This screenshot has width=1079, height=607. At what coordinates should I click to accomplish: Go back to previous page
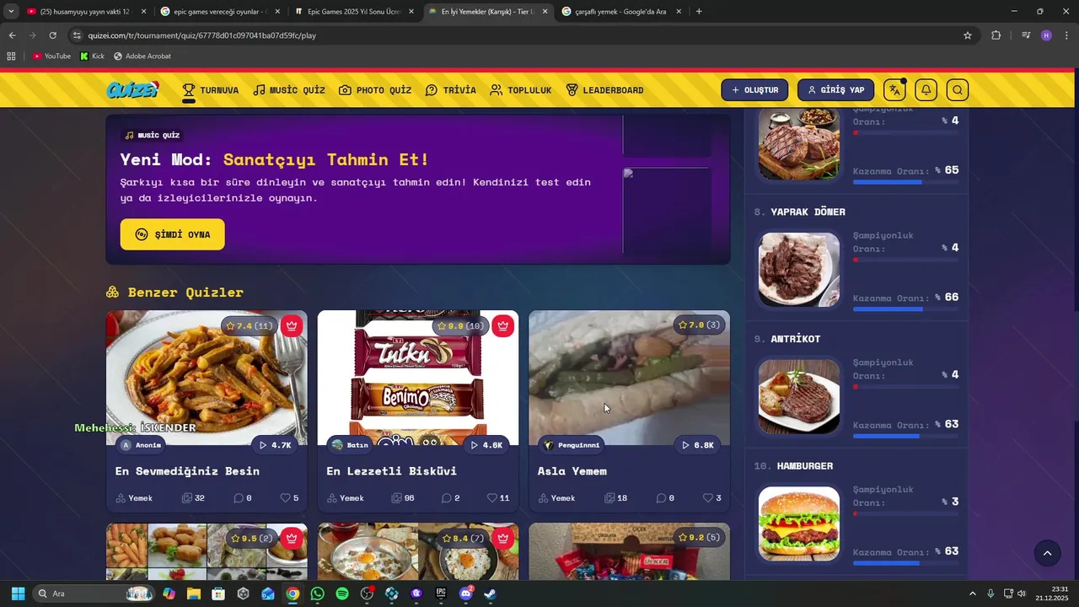(12, 35)
